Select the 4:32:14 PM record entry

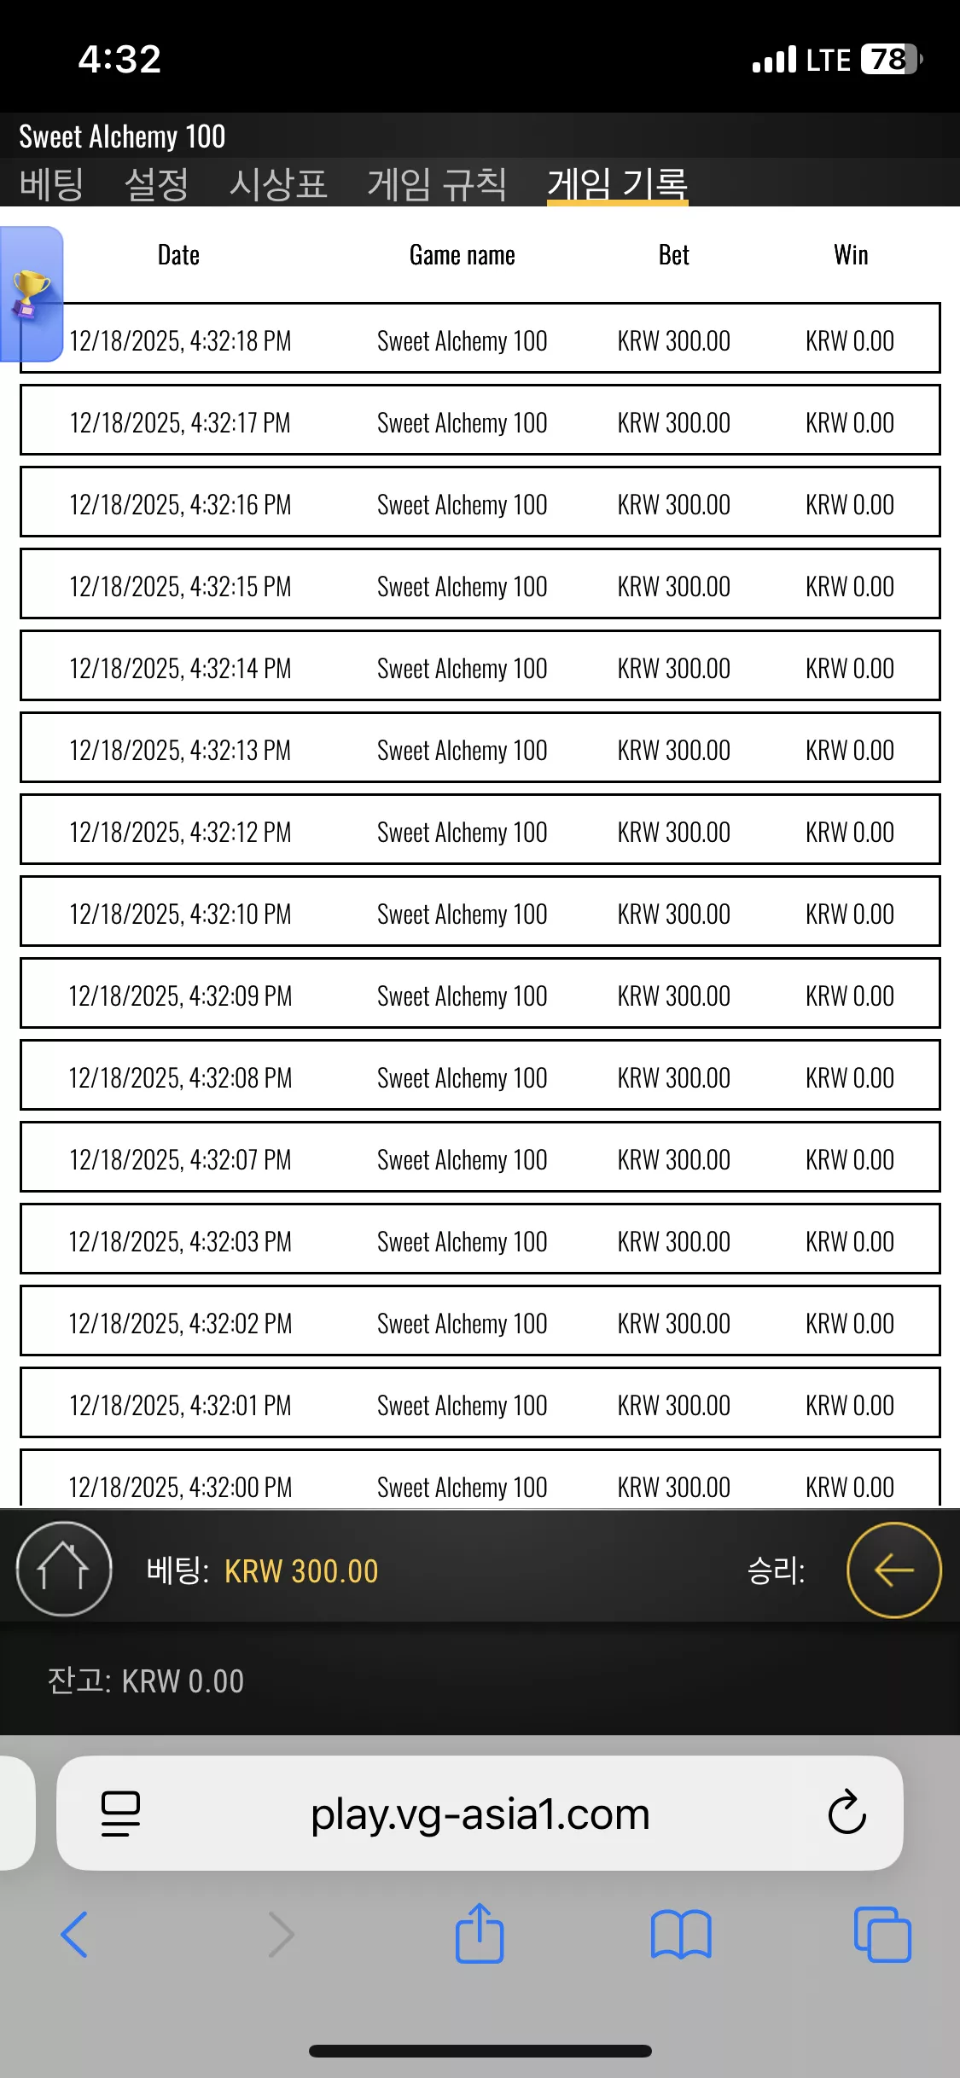480,665
